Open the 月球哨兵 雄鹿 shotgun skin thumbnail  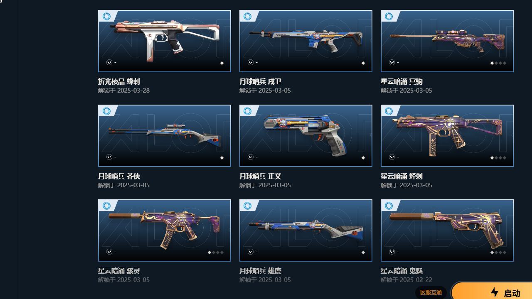(x=306, y=230)
